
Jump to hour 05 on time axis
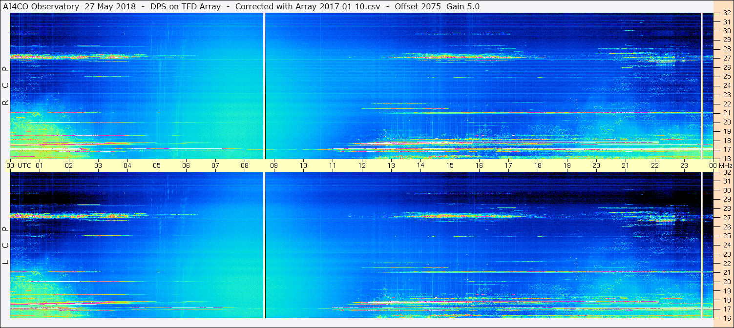(157, 165)
